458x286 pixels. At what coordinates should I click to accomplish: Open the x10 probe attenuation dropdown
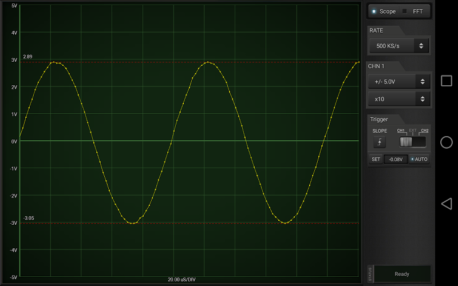[x=398, y=99]
